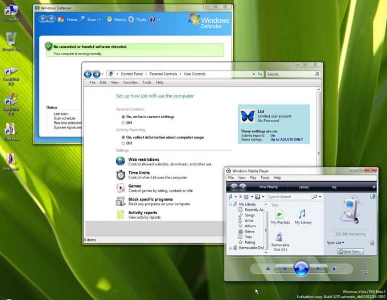View History in Windows Defender
The height and width of the screenshot is (300, 387).
[116, 19]
